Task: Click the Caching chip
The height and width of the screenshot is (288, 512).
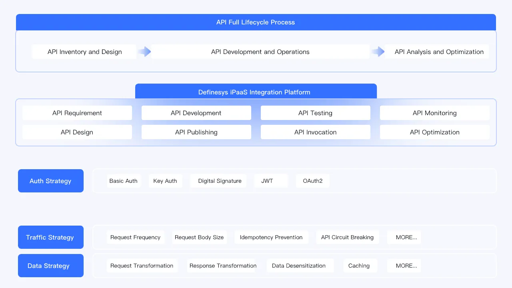Action: (360, 266)
